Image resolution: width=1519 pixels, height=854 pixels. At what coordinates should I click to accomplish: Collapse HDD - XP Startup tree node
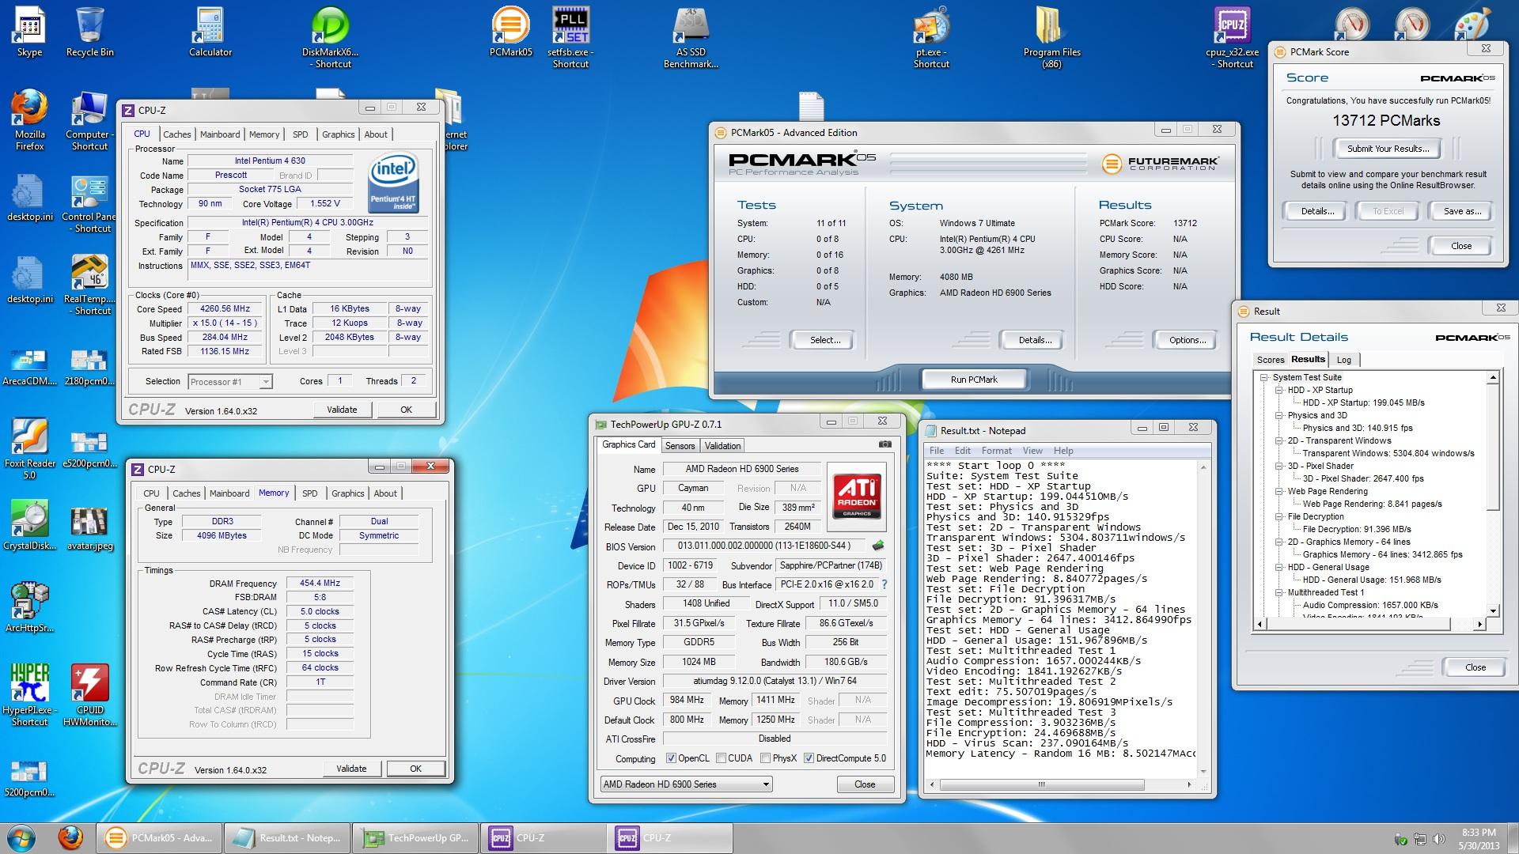pyautogui.click(x=1278, y=390)
